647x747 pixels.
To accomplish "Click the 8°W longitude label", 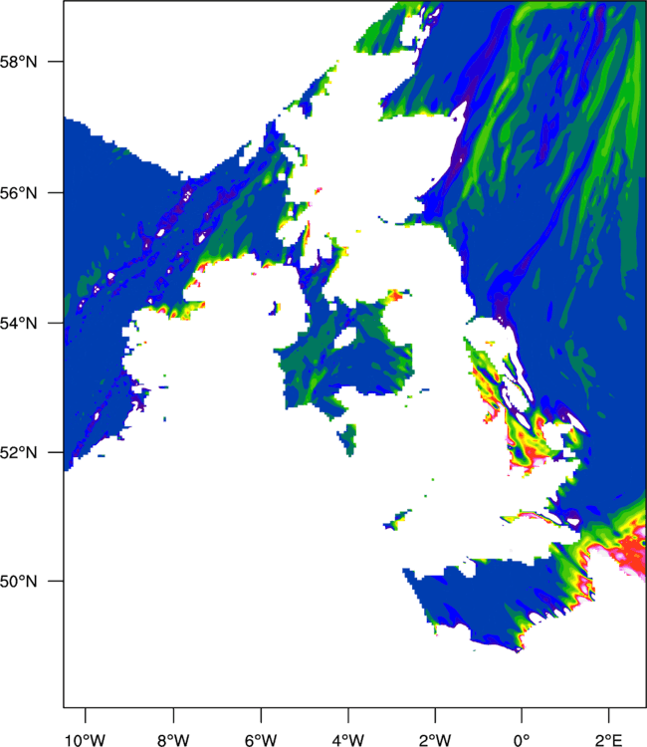I will pos(173,740).
